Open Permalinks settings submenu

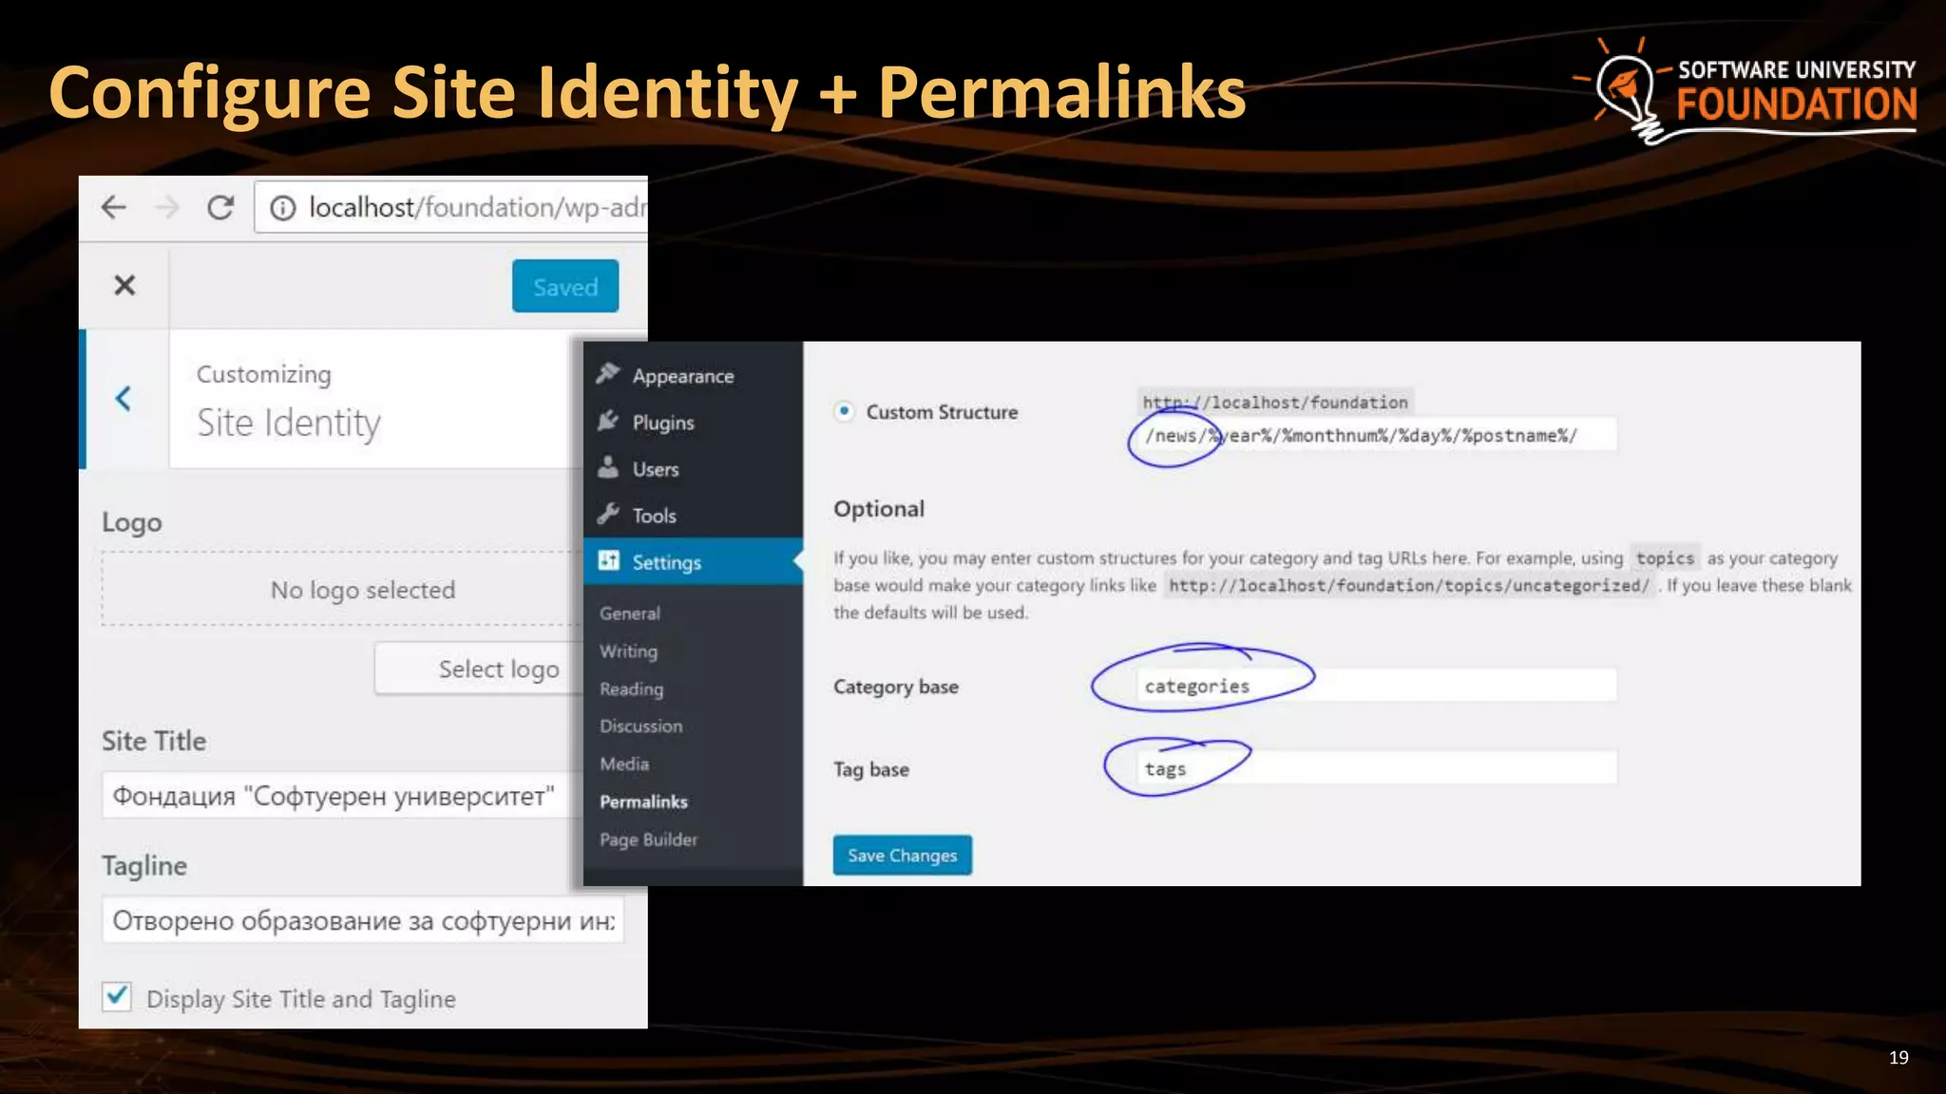click(644, 802)
